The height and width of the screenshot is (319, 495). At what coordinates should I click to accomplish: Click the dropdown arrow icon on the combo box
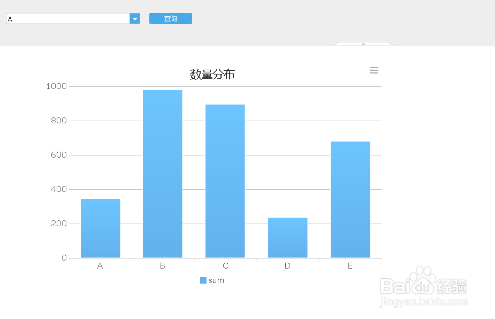tap(135, 18)
